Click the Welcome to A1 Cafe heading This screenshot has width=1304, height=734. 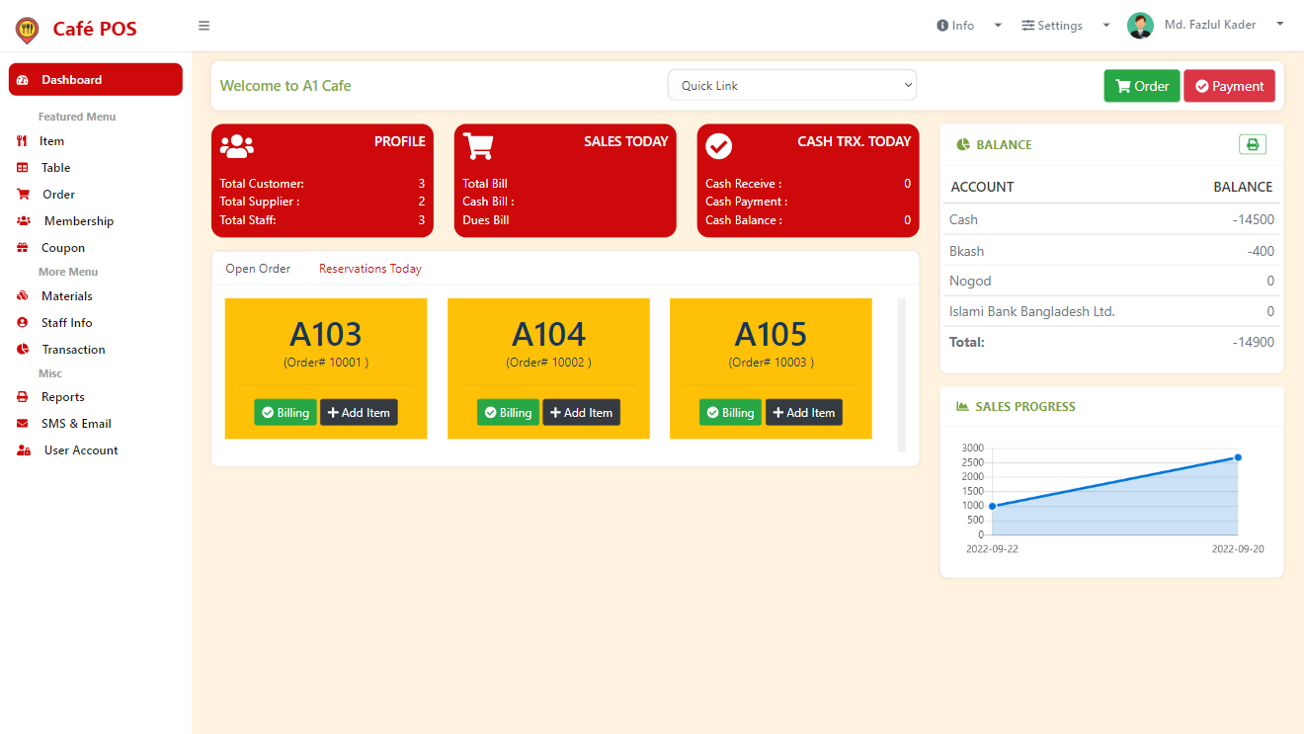285,86
